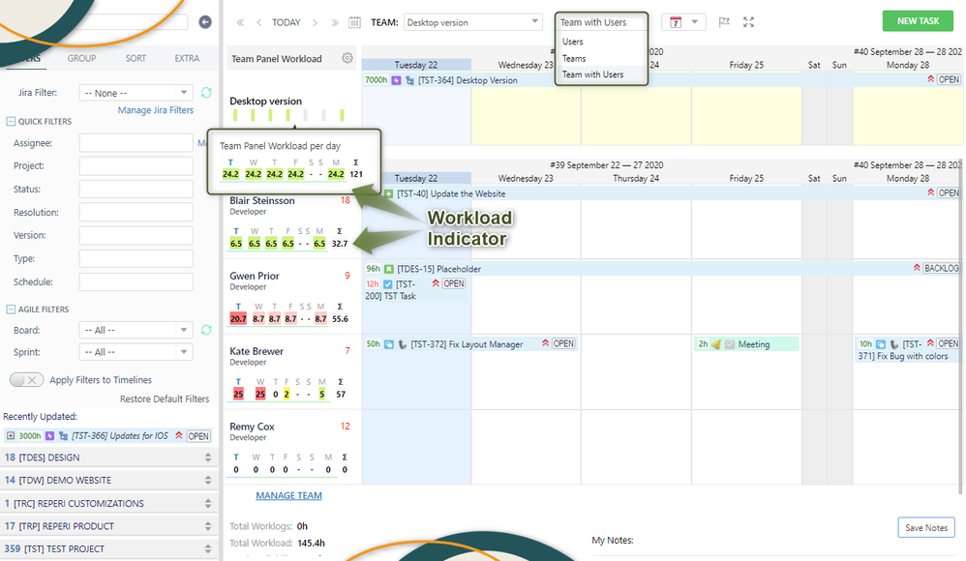Screen dimensions: 966x561
Task: Collapse the Quick Filters section
Action: [11, 121]
